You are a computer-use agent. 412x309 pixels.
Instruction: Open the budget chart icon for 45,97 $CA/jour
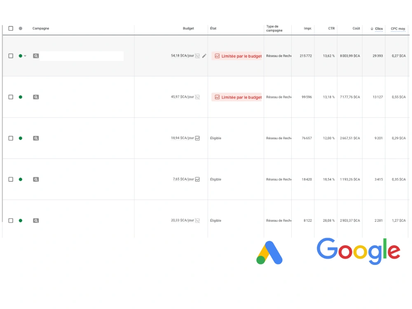point(198,97)
